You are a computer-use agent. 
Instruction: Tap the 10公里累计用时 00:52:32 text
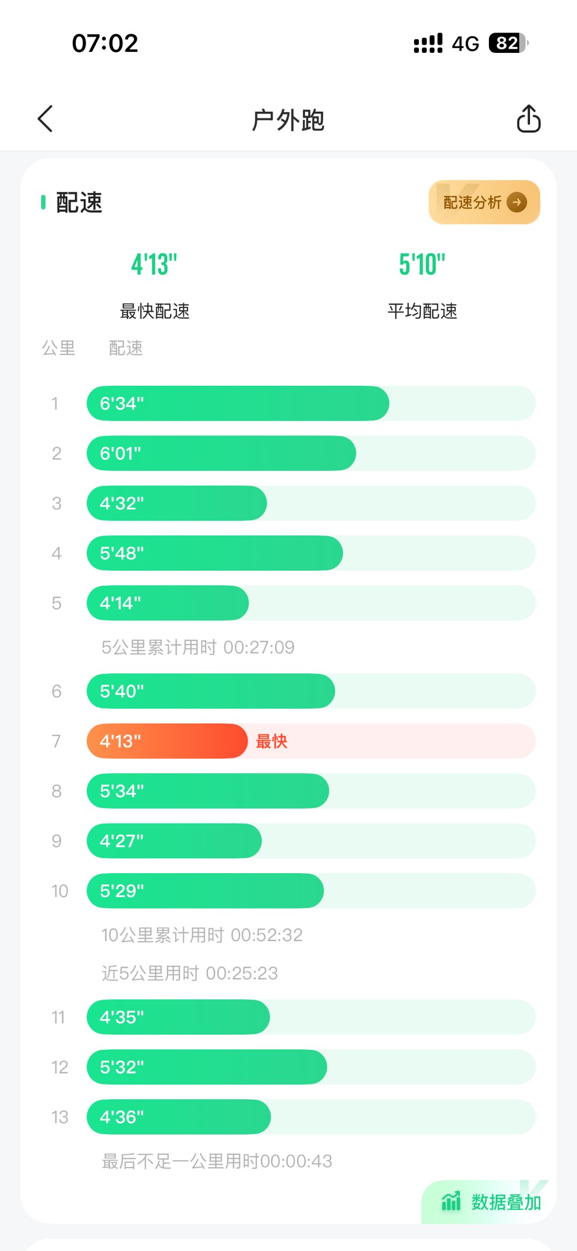tap(202, 935)
